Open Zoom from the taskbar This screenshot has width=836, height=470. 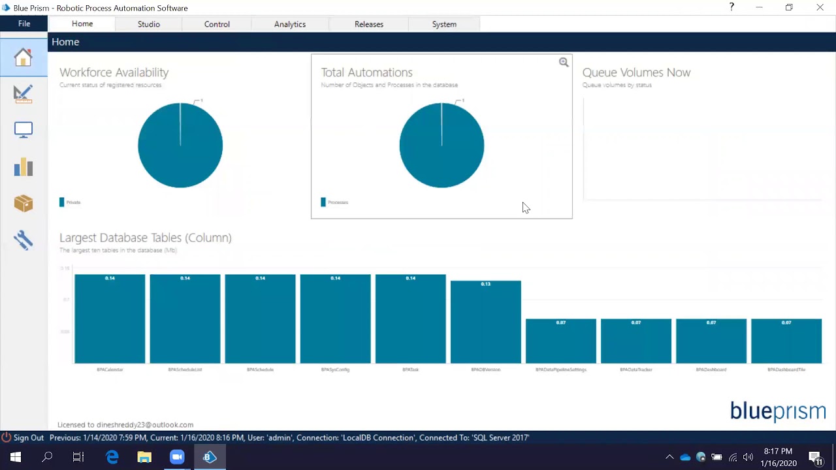click(177, 457)
